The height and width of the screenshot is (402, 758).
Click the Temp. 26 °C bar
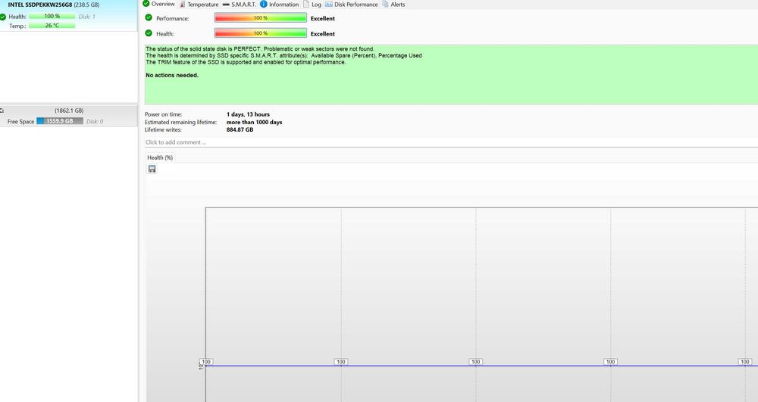coord(52,26)
